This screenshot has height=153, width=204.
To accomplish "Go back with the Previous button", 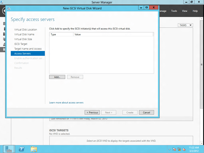I will [x=92, y=112].
